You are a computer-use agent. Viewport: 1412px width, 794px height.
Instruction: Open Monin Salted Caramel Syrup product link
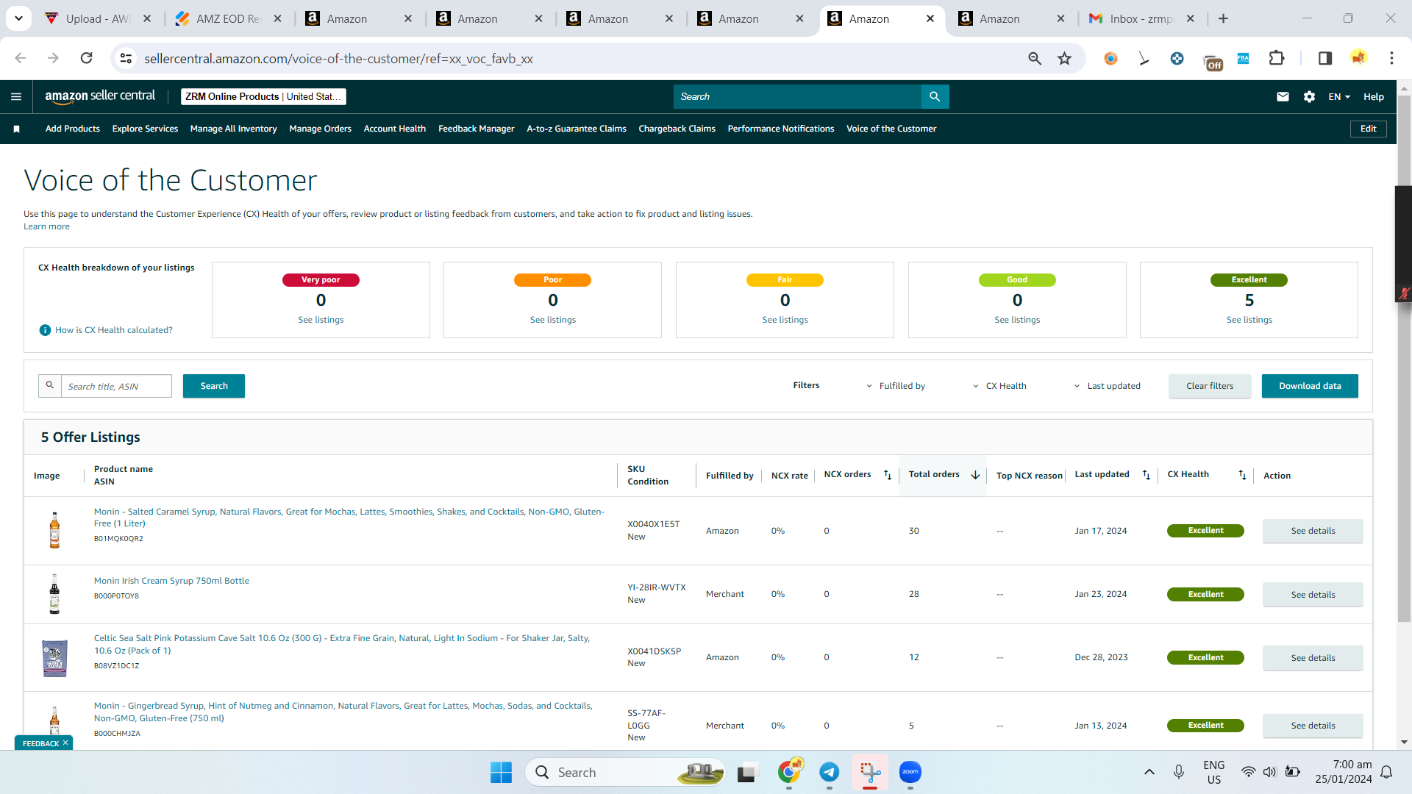coord(349,518)
